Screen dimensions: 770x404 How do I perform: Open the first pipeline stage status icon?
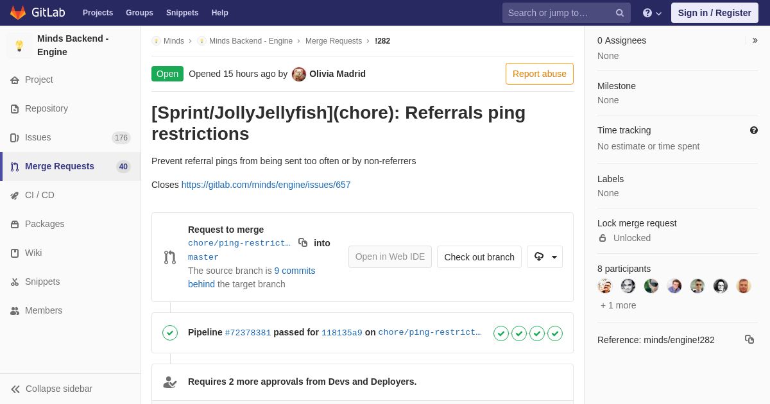pos(501,333)
